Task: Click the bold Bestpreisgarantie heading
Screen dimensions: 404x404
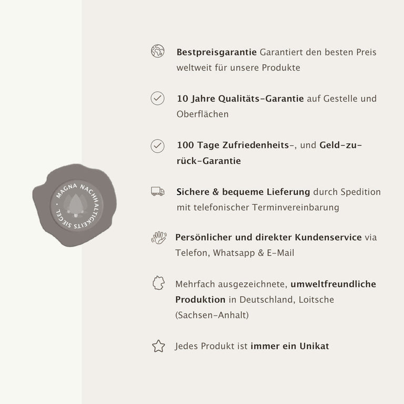Action: click(217, 53)
